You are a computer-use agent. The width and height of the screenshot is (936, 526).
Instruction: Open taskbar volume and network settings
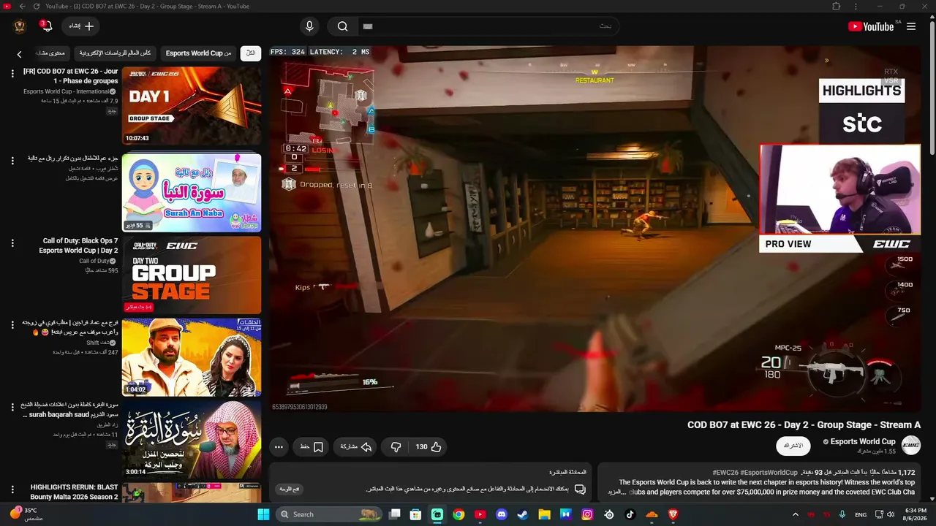point(885,514)
